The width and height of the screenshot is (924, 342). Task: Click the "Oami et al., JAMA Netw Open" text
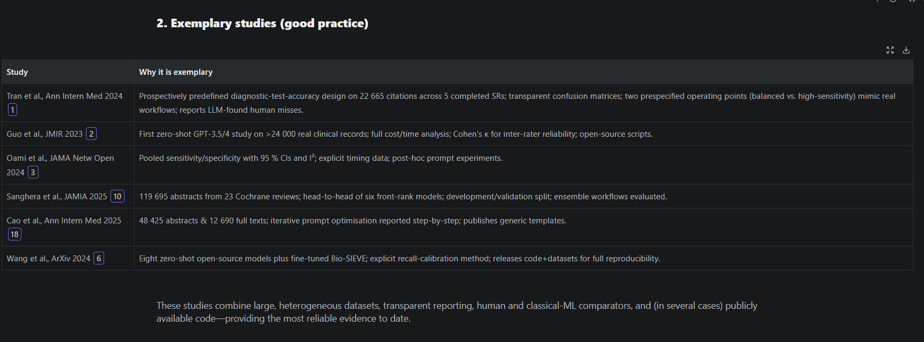60,158
